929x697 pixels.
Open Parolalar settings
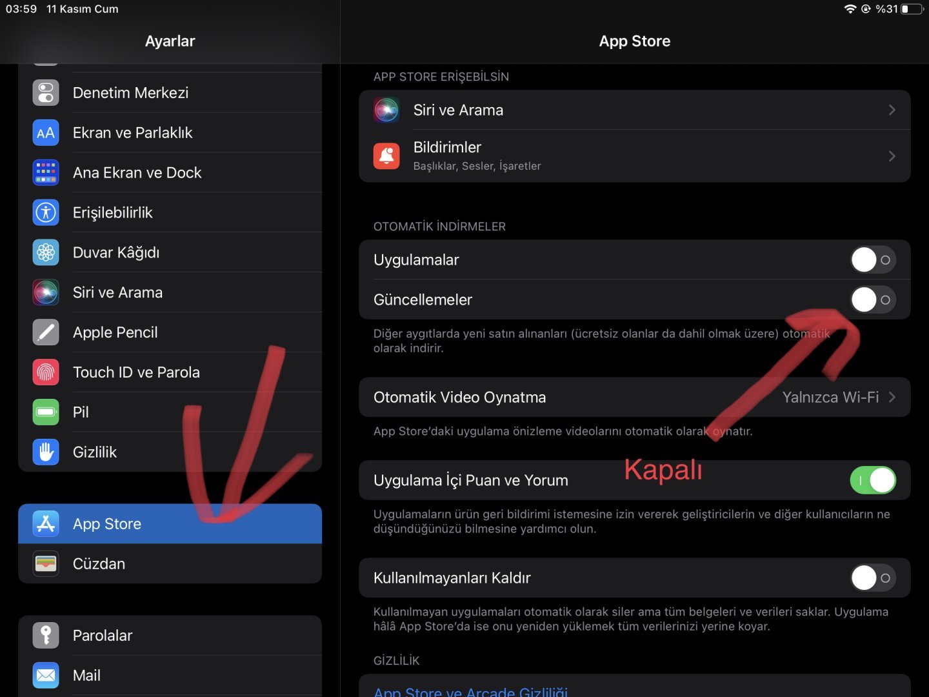[x=170, y=636]
